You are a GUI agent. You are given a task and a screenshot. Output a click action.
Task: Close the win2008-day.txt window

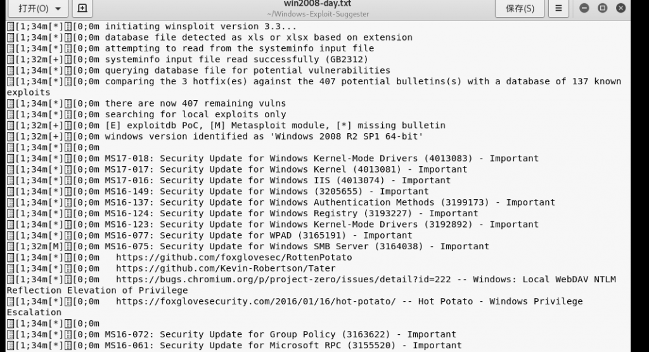(620, 8)
